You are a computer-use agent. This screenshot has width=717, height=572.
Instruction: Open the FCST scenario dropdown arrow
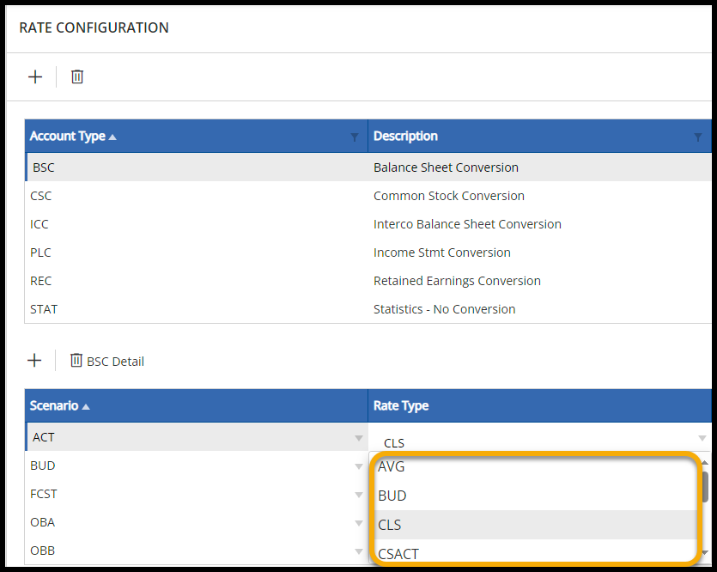click(359, 495)
